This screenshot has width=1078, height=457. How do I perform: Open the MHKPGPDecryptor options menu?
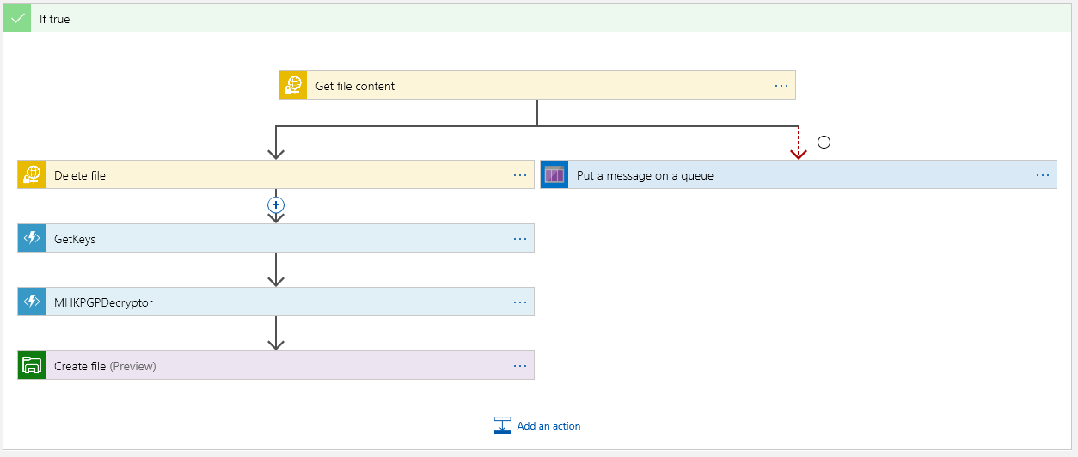519,302
